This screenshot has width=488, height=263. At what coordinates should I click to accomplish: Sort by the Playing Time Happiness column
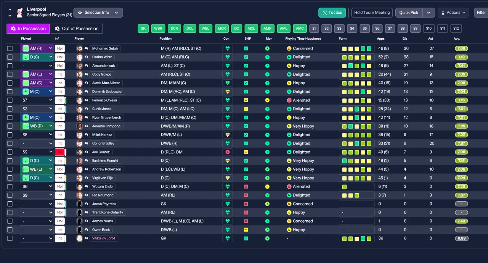tap(303, 38)
